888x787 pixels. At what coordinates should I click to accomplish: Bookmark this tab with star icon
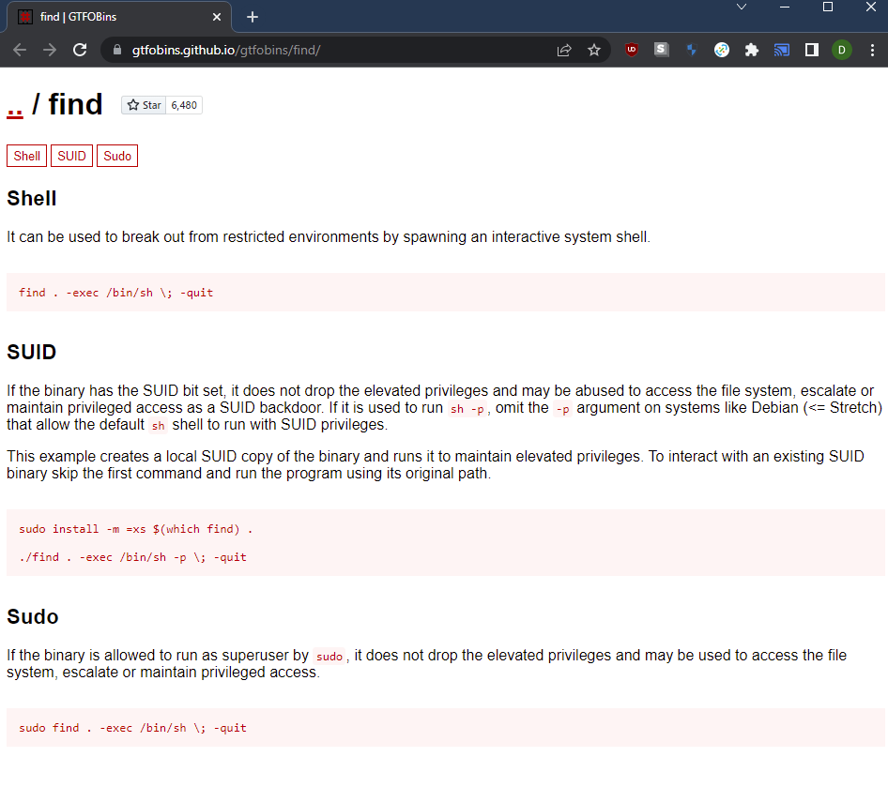593,51
